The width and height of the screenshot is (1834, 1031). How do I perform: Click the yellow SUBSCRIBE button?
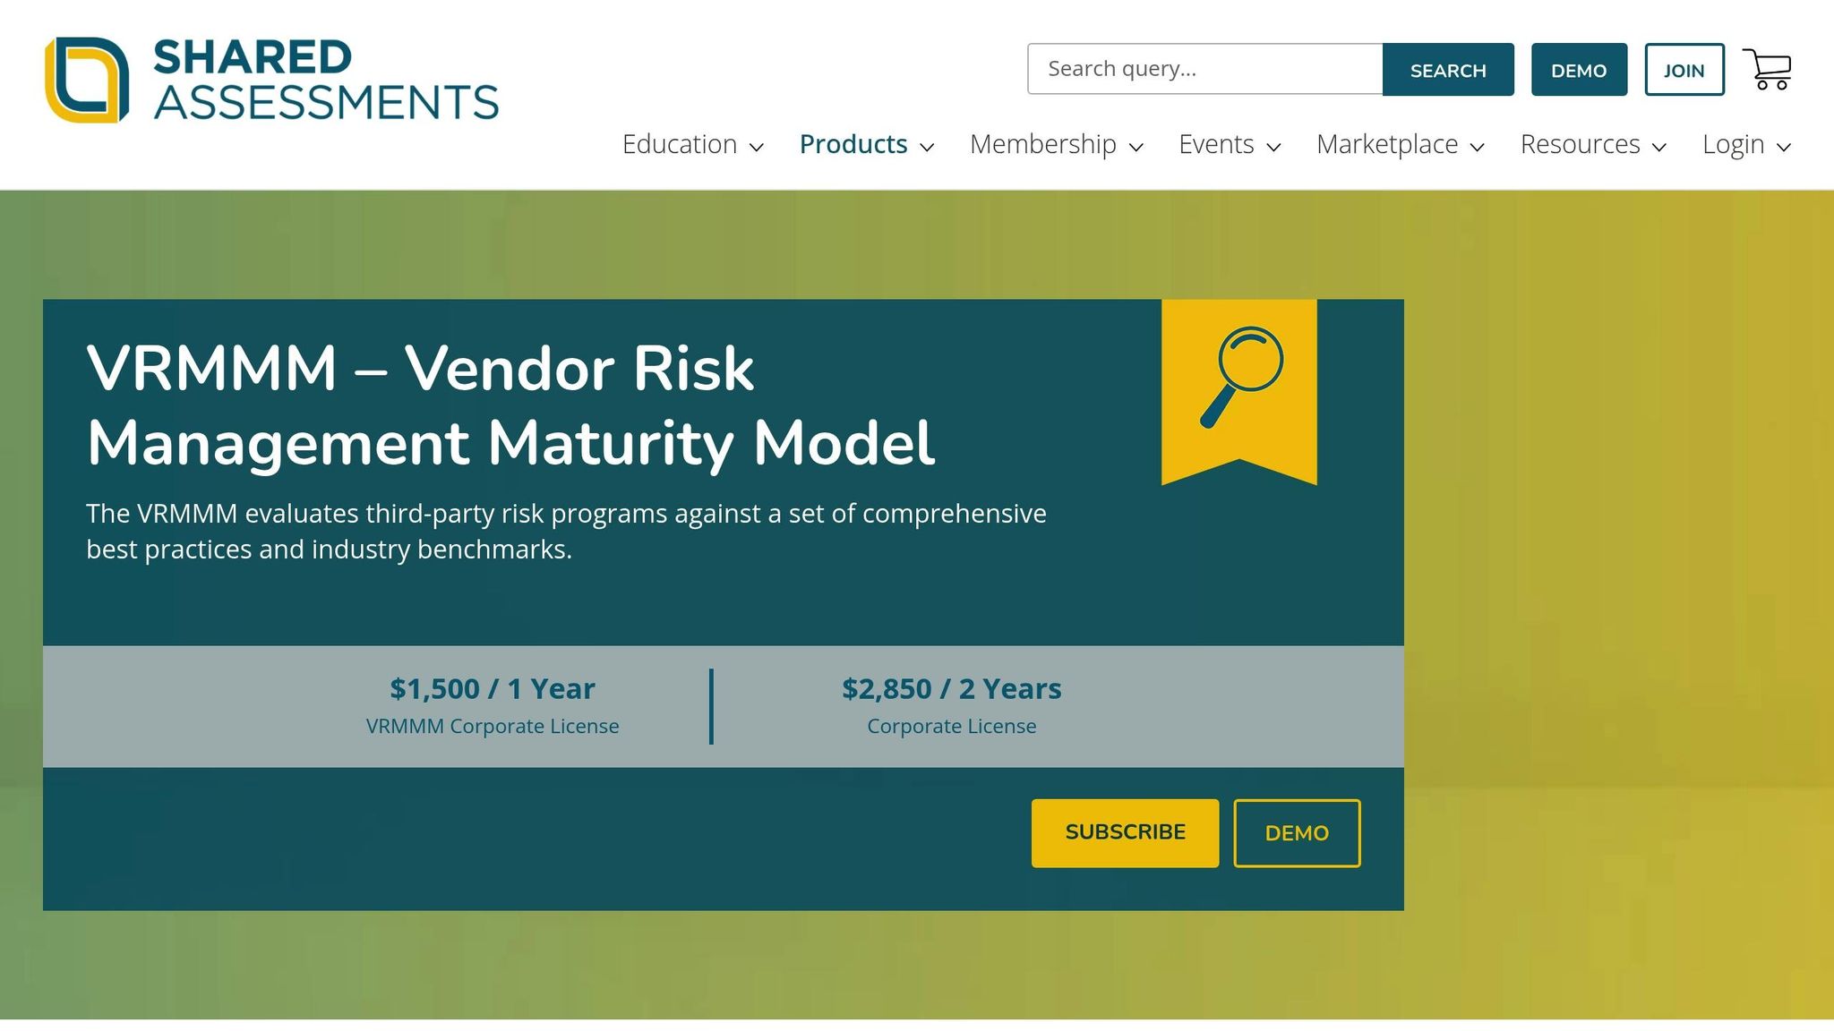click(x=1125, y=832)
